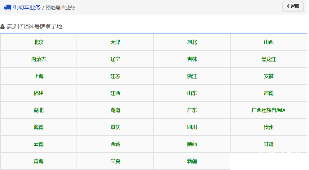Pick 新疆 in the last row

click(192, 161)
